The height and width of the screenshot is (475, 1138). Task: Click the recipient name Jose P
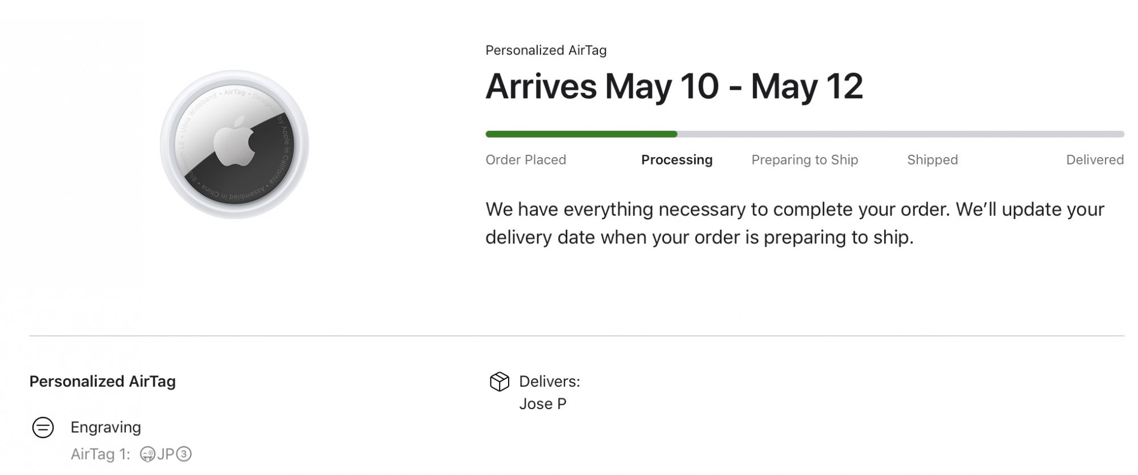click(x=542, y=404)
